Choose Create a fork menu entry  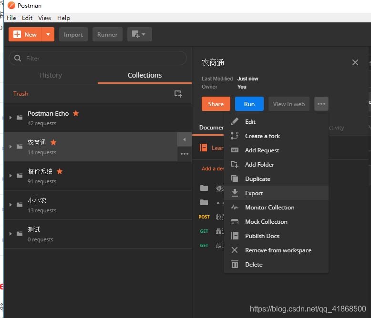[276, 136]
